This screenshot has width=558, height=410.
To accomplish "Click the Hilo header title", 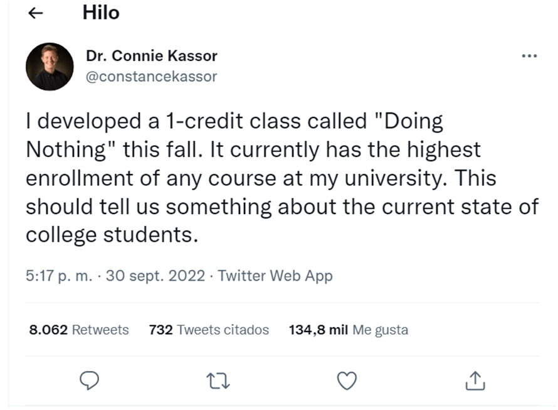I will tap(101, 13).
